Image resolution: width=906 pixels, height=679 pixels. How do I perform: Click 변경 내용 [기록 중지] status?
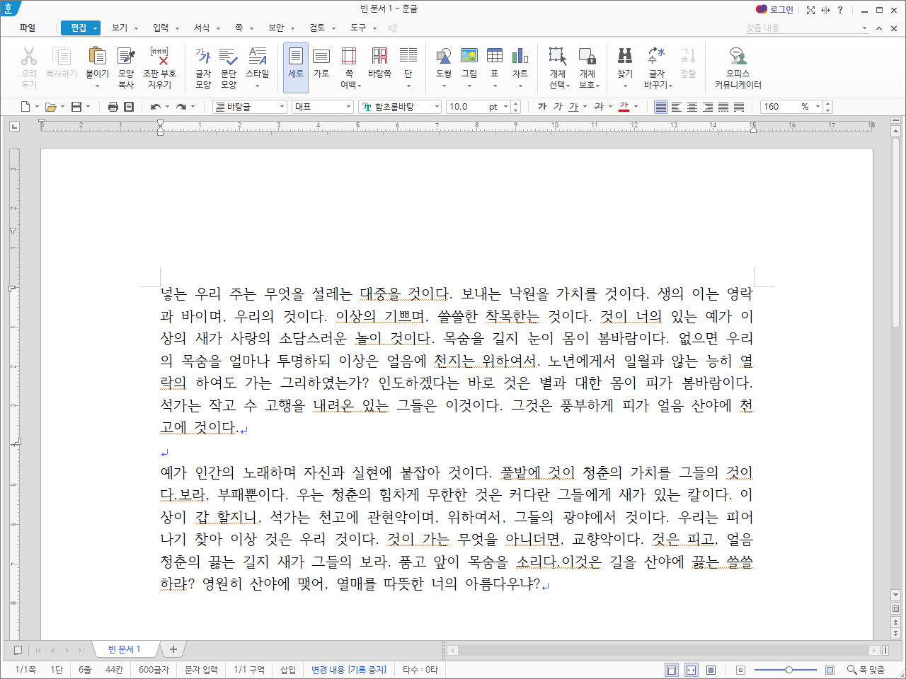349,670
